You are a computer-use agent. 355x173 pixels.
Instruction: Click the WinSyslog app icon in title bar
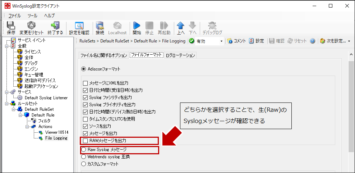8,6
